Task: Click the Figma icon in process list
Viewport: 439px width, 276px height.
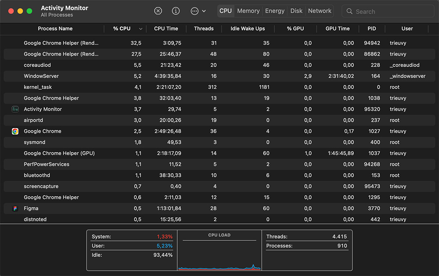Action: [x=15, y=208]
